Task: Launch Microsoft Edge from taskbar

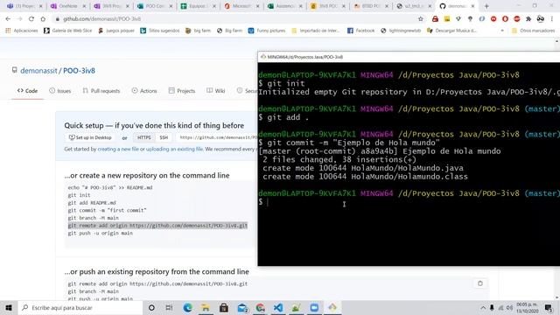Action: click(x=187, y=307)
